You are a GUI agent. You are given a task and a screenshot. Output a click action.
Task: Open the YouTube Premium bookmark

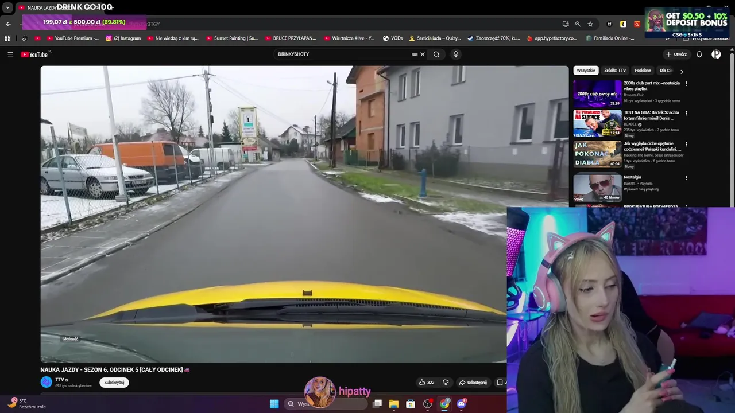72,38
